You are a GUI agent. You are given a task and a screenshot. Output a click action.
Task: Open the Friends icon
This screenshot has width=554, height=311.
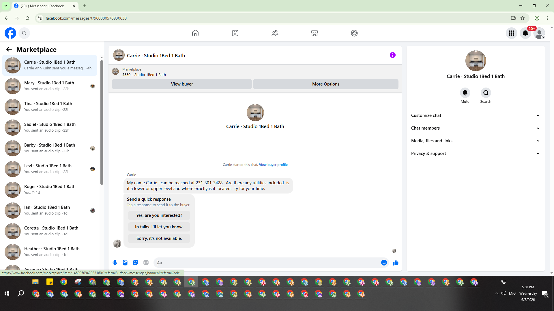[275, 33]
